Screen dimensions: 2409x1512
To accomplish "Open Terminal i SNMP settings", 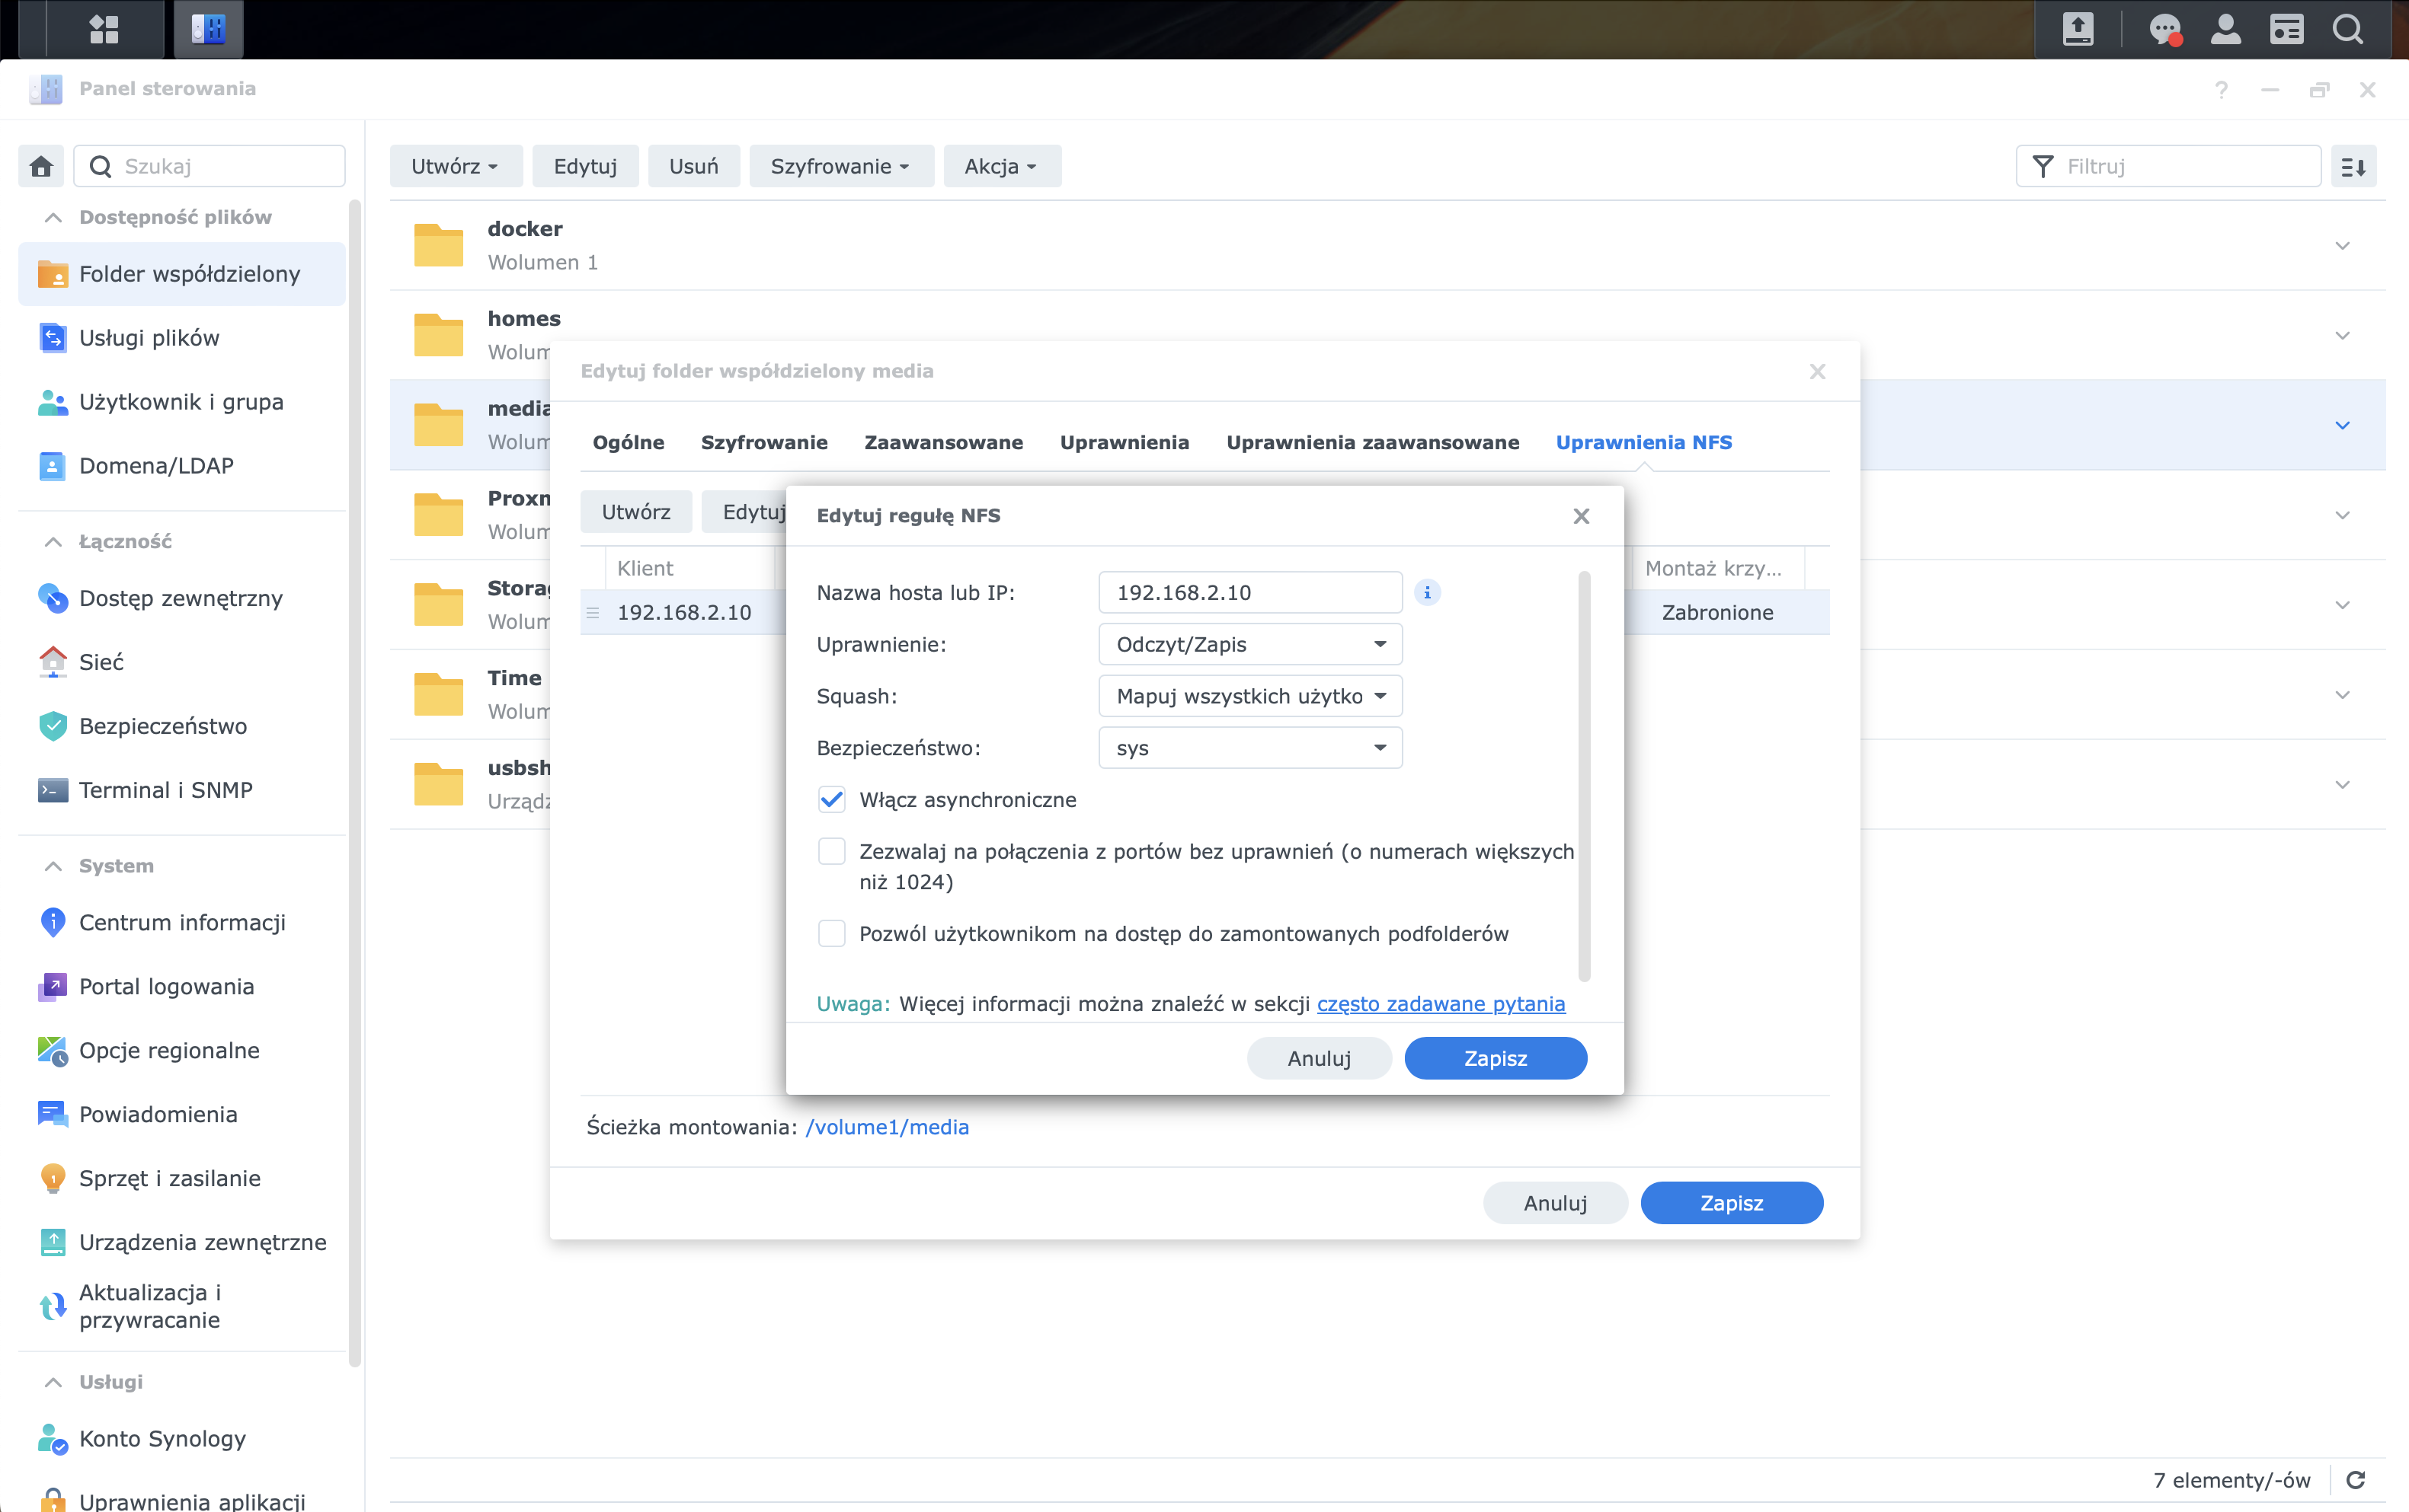I will [182, 790].
